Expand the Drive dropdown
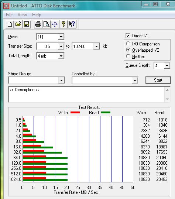The height and width of the screenshot is (199, 175). (61, 37)
